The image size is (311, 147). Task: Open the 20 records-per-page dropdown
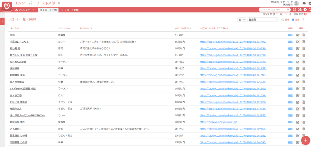pos(241,19)
